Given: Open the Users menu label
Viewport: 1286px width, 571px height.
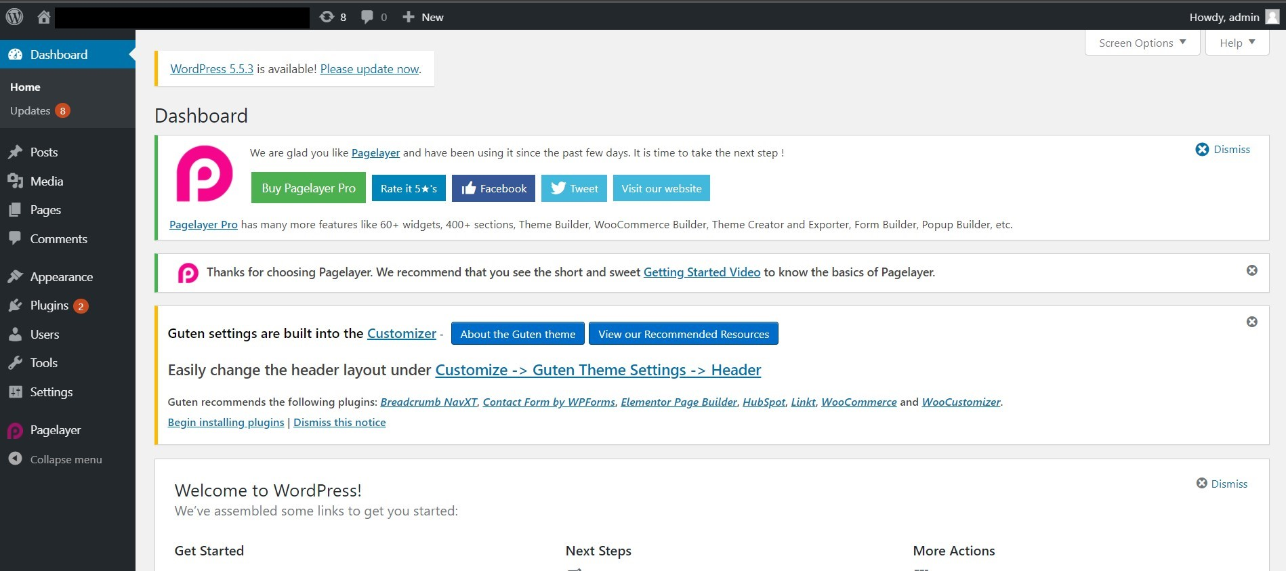Looking at the screenshot, I should (x=45, y=334).
